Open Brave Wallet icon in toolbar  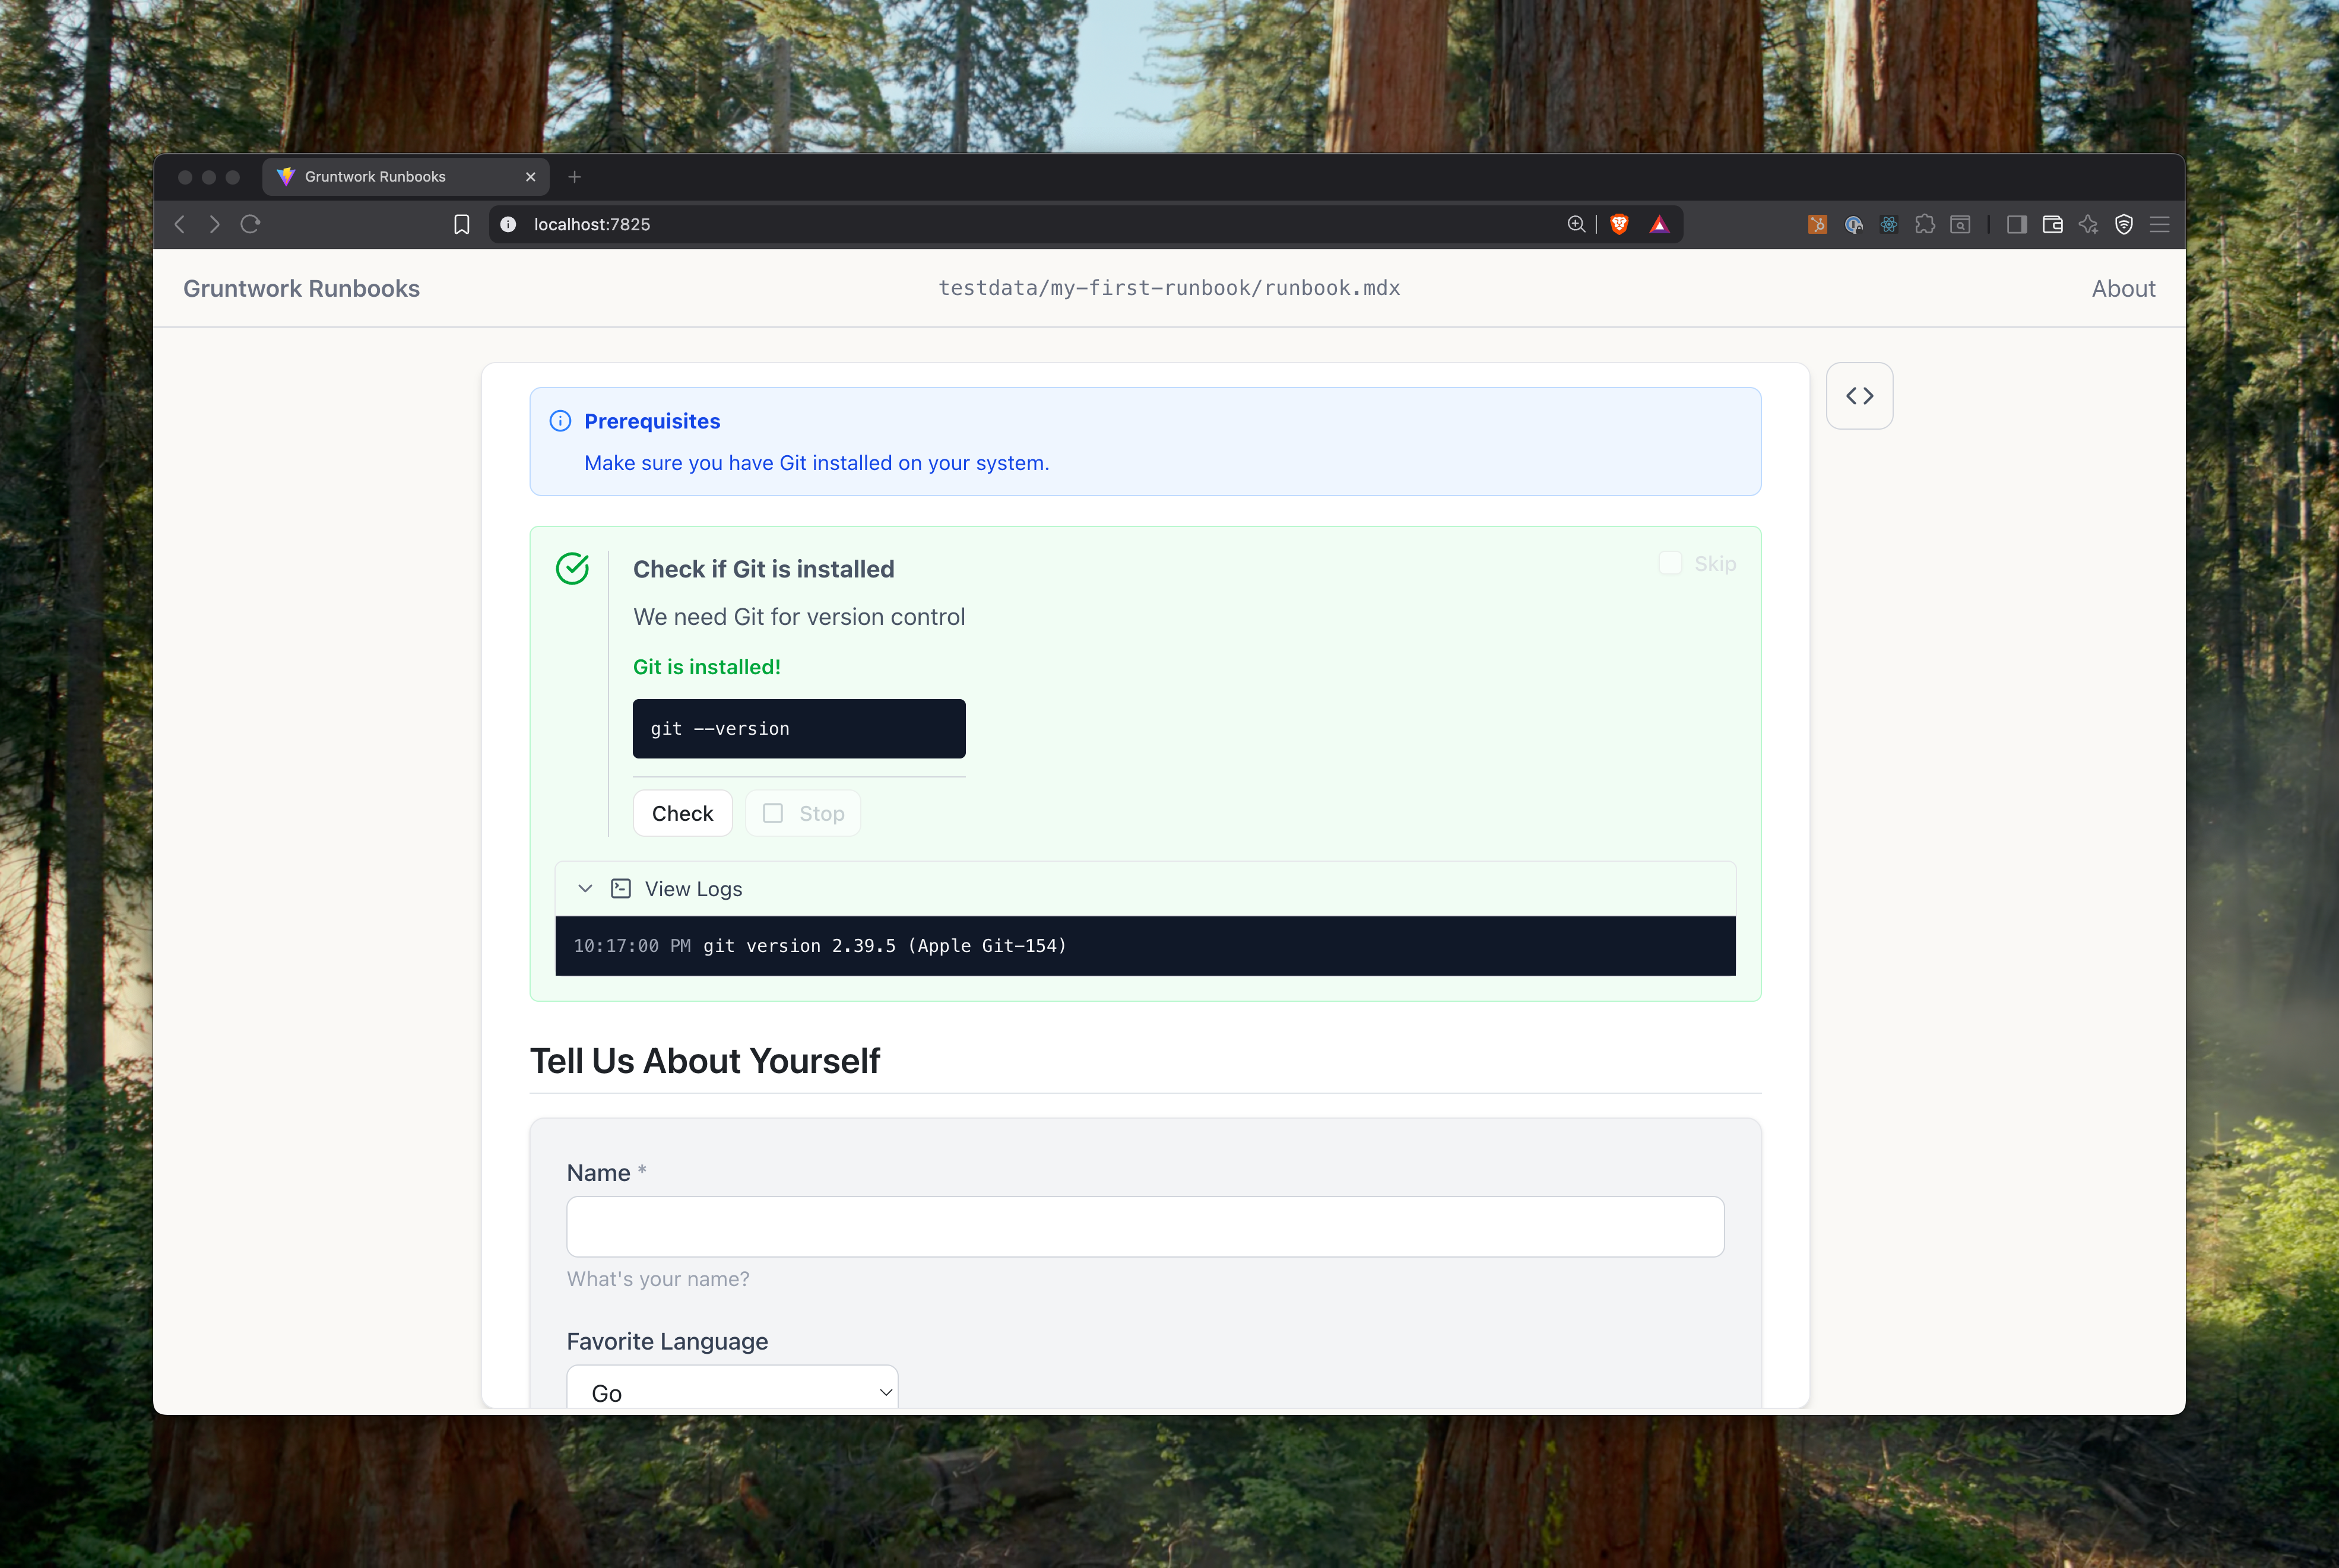click(2052, 224)
